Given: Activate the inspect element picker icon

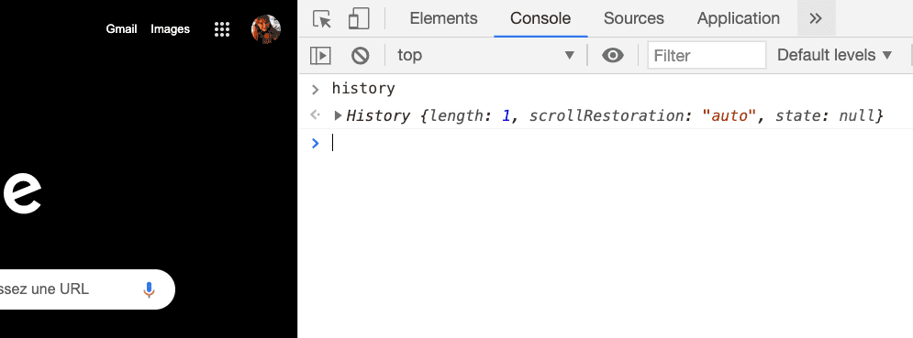Looking at the screenshot, I should click(x=321, y=18).
